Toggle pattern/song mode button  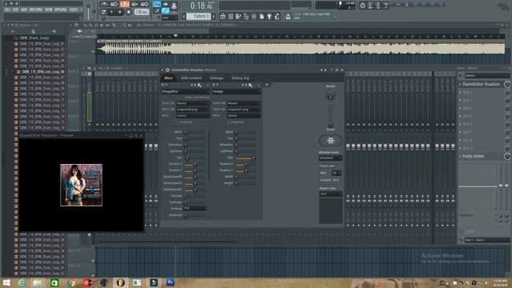point(103,12)
